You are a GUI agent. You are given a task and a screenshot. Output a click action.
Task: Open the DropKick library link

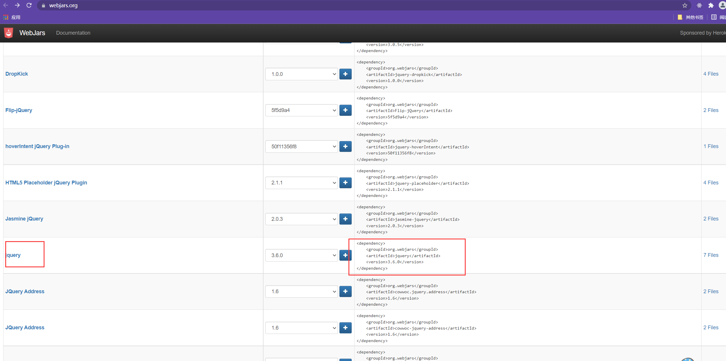17,74
